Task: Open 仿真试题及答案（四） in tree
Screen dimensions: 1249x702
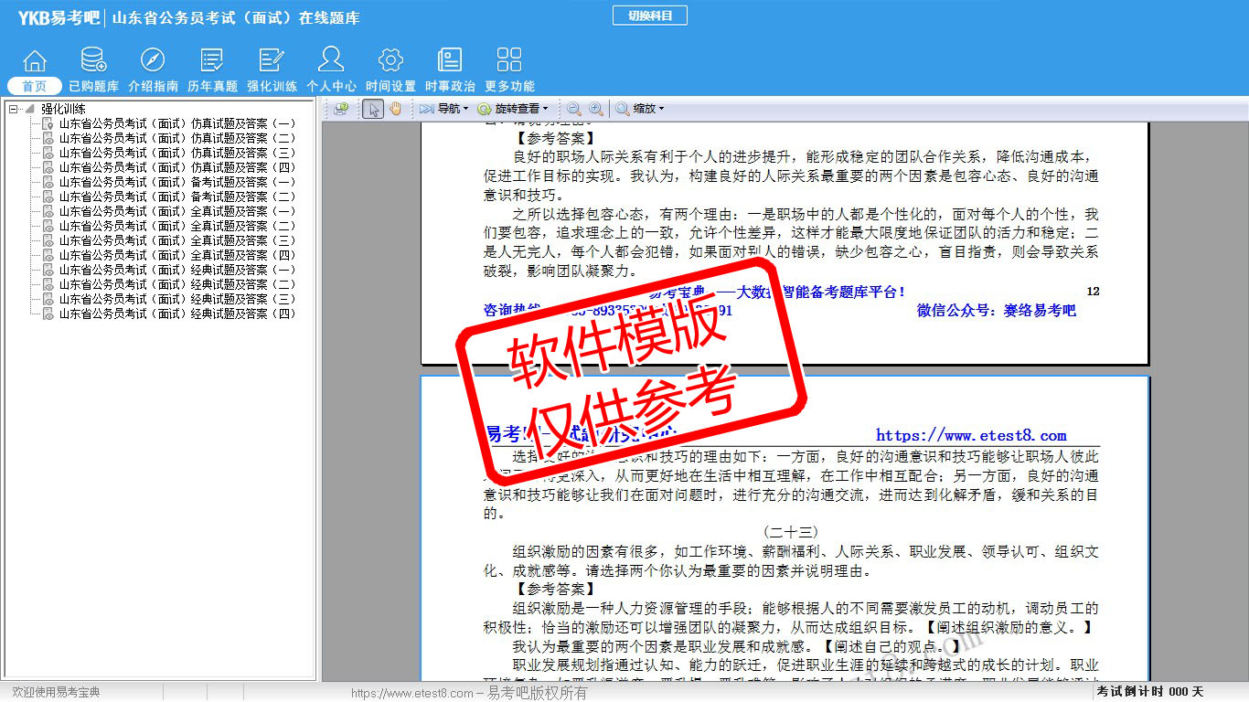Action: (177, 167)
